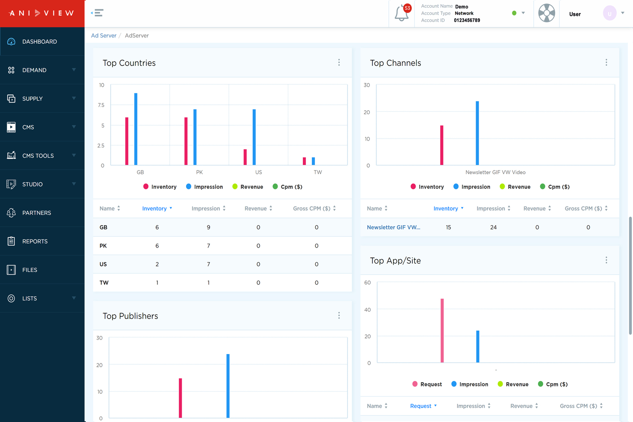Expand the DEMAND menu
Viewport: 633px width, 422px height.
(x=34, y=70)
